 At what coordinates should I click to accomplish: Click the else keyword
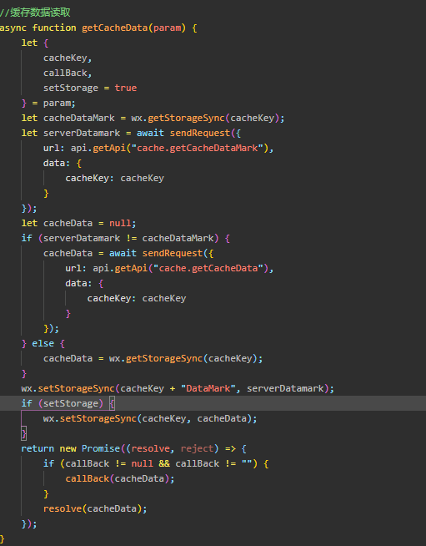pos(43,343)
